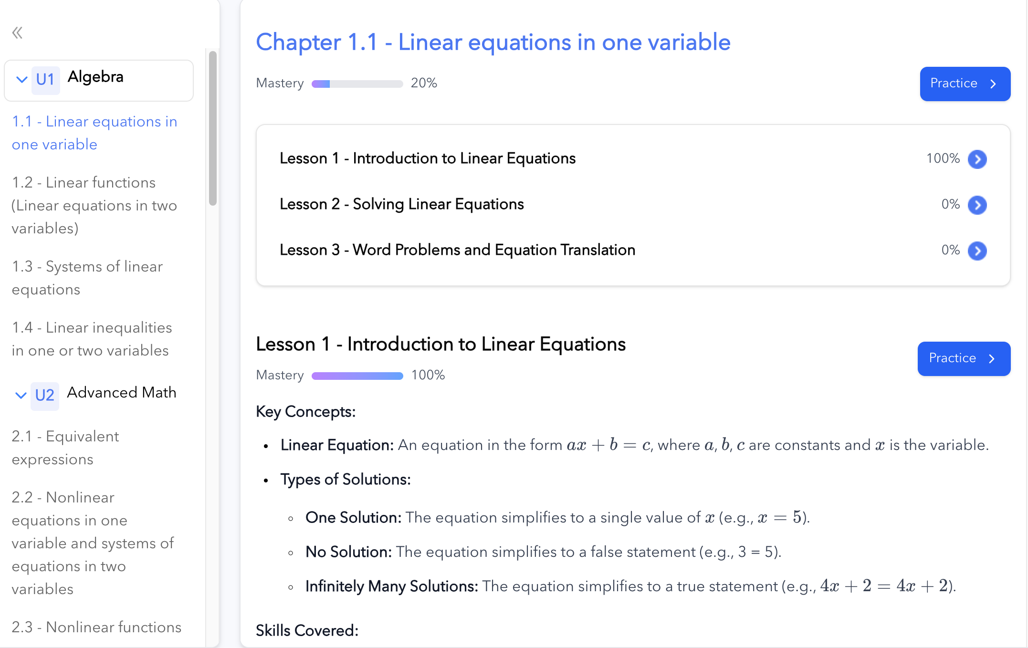1028x648 pixels.
Task: Open Lesson 3 via its blue arrow icon
Action: 977,251
